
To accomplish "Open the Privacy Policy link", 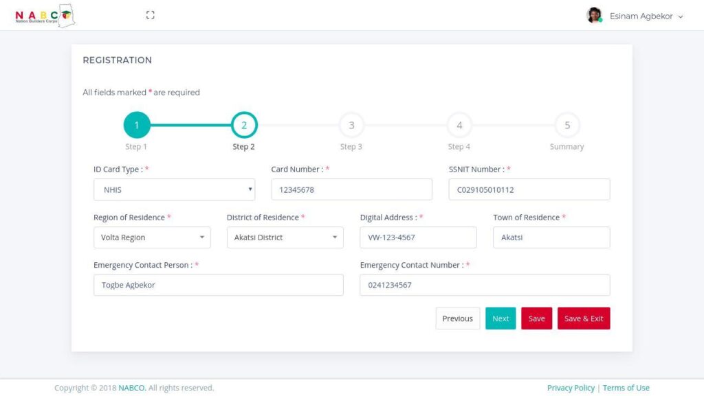I will pyautogui.click(x=571, y=388).
